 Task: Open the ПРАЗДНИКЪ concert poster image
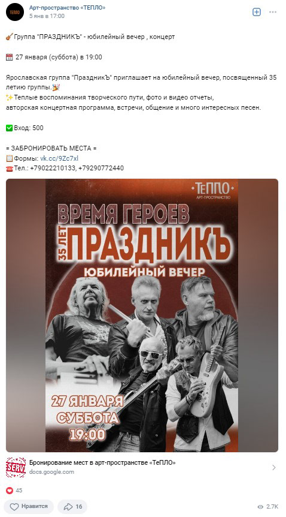(x=142, y=315)
